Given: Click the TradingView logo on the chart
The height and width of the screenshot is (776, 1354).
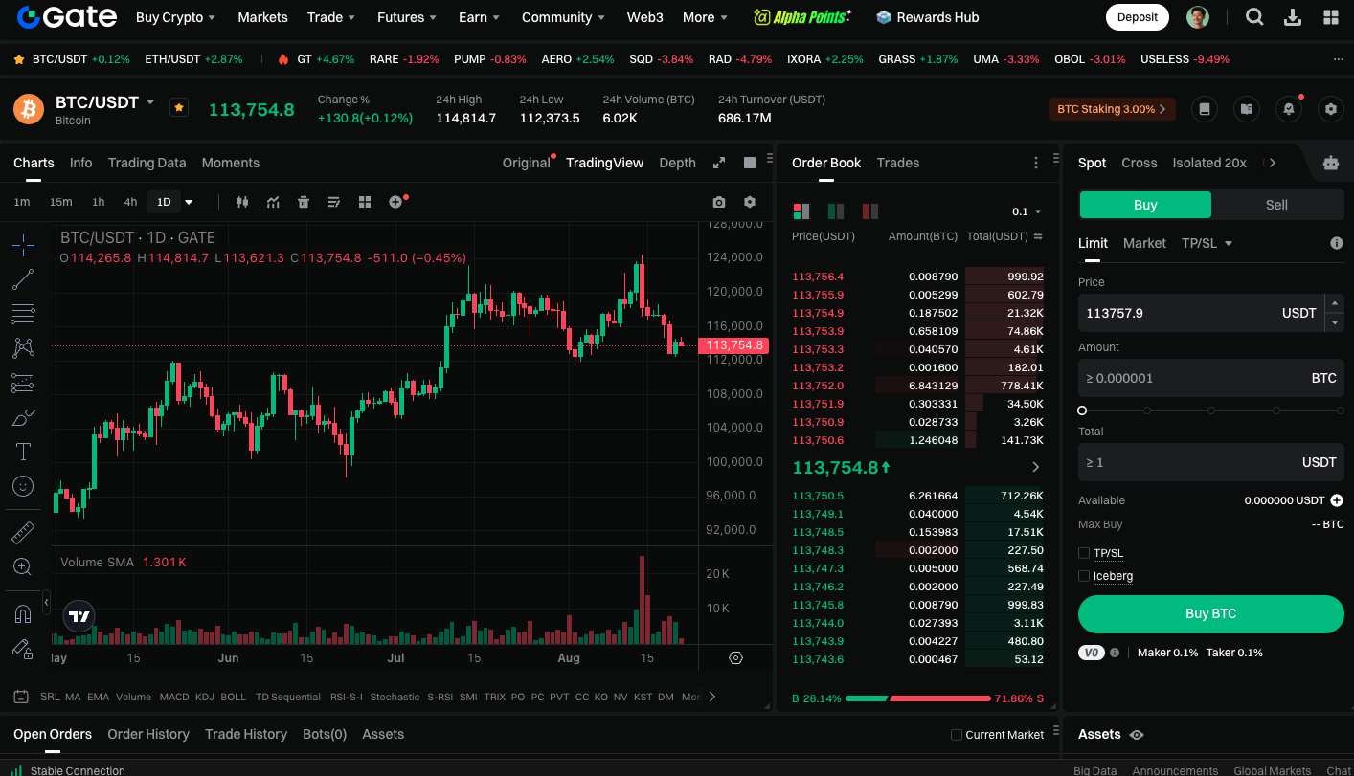Looking at the screenshot, I should [x=79, y=617].
